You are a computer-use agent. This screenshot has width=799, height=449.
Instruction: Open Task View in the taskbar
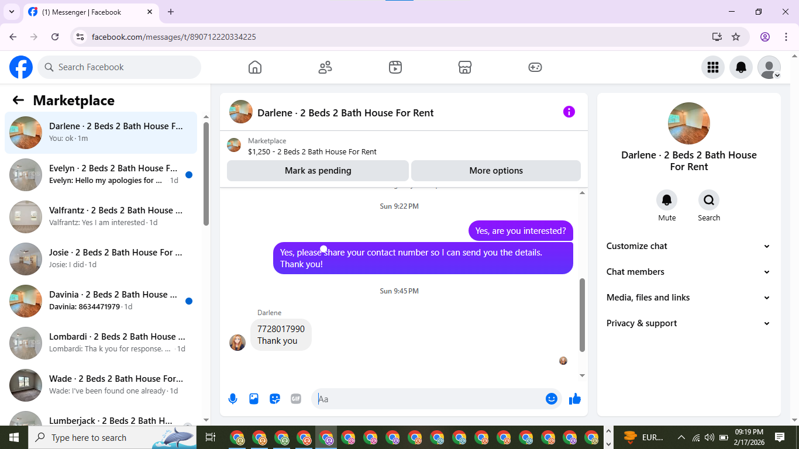click(x=211, y=437)
